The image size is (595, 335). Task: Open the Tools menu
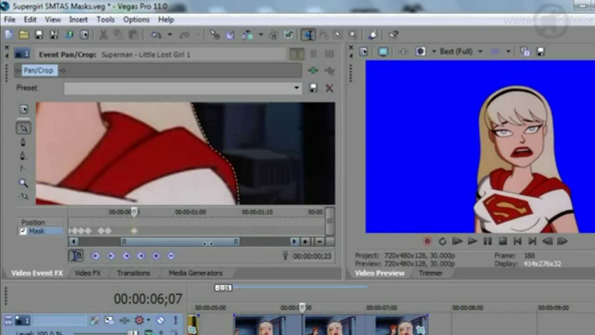pyautogui.click(x=106, y=20)
